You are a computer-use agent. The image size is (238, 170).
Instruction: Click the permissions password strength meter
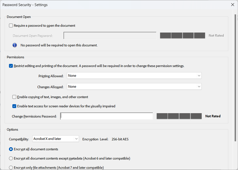click(179, 116)
